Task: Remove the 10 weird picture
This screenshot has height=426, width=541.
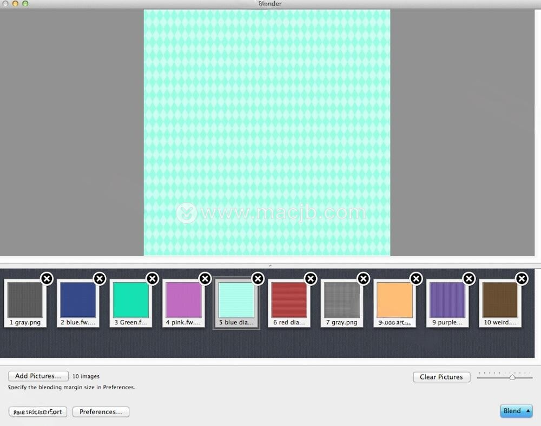Action: [x=522, y=278]
